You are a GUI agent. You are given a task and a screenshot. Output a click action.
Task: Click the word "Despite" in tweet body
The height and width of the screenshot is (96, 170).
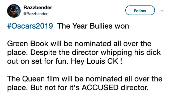pos(43,53)
